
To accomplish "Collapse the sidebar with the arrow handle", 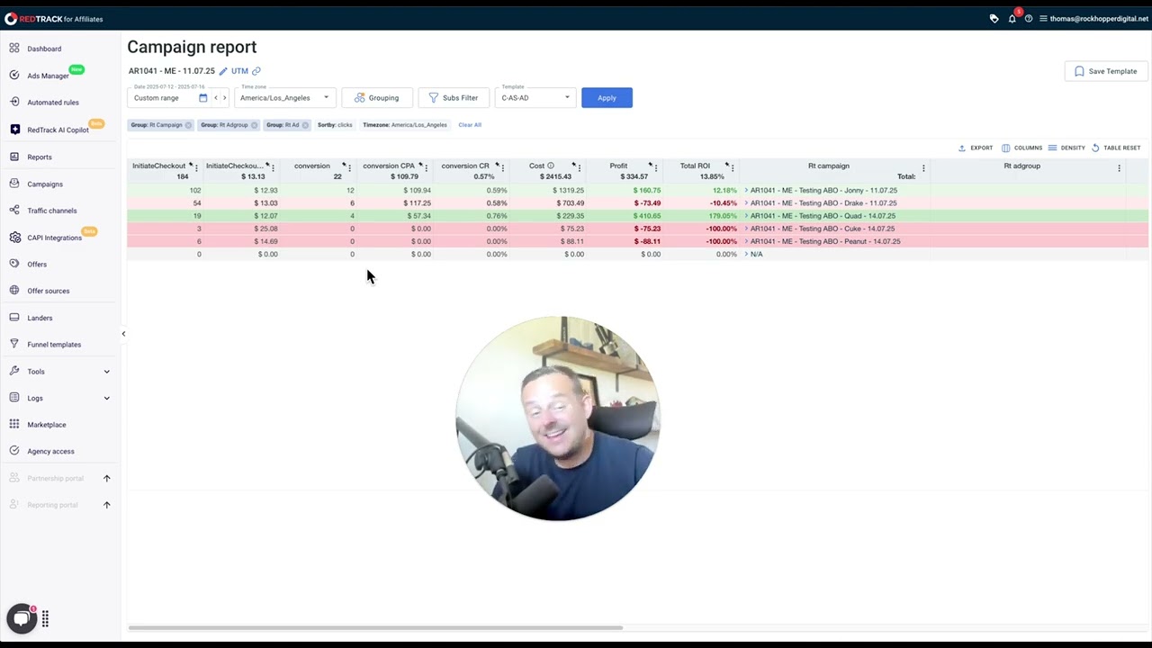I will (123, 334).
